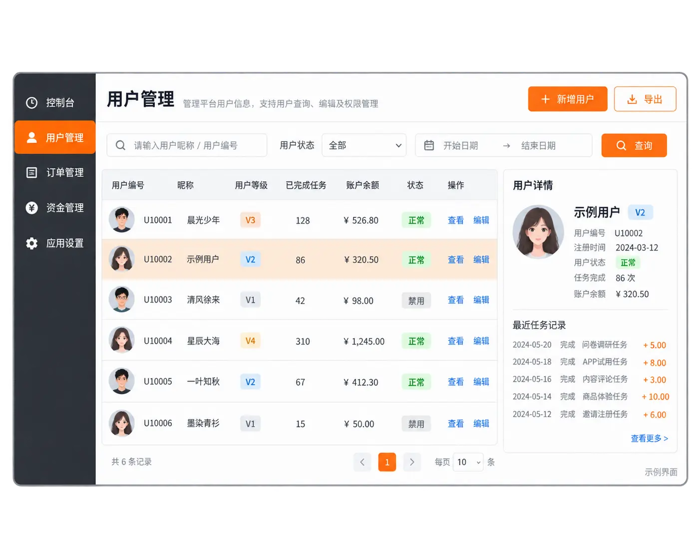Open 资金管理 in sidebar
This screenshot has height=560, width=700.
[x=55, y=208]
